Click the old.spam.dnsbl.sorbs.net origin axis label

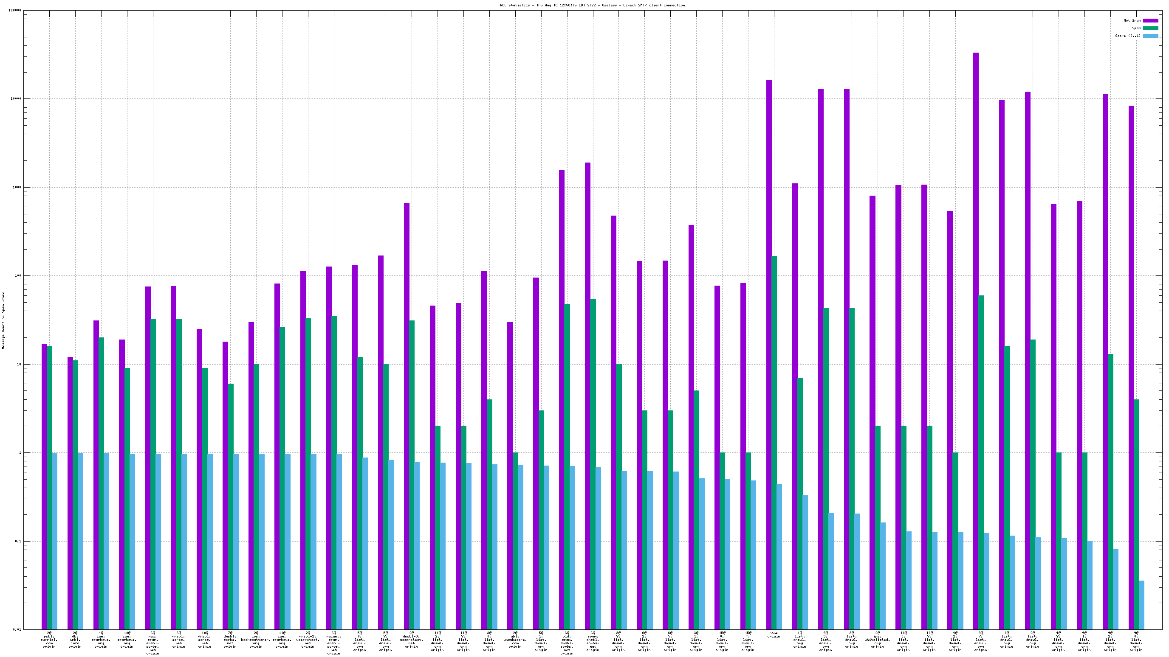pos(567,643)
